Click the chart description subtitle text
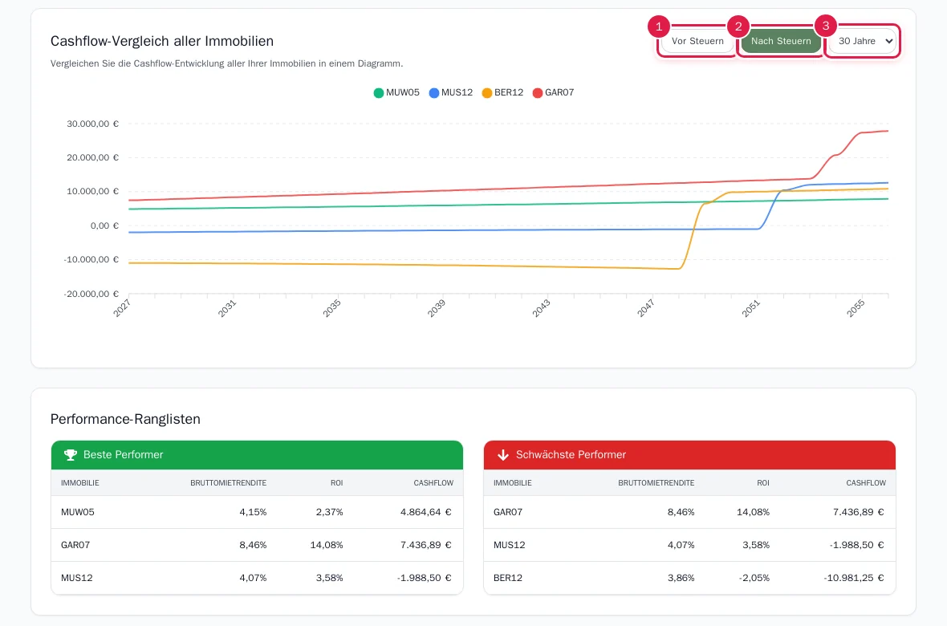The image size is (947, 626). click(226, 63)
